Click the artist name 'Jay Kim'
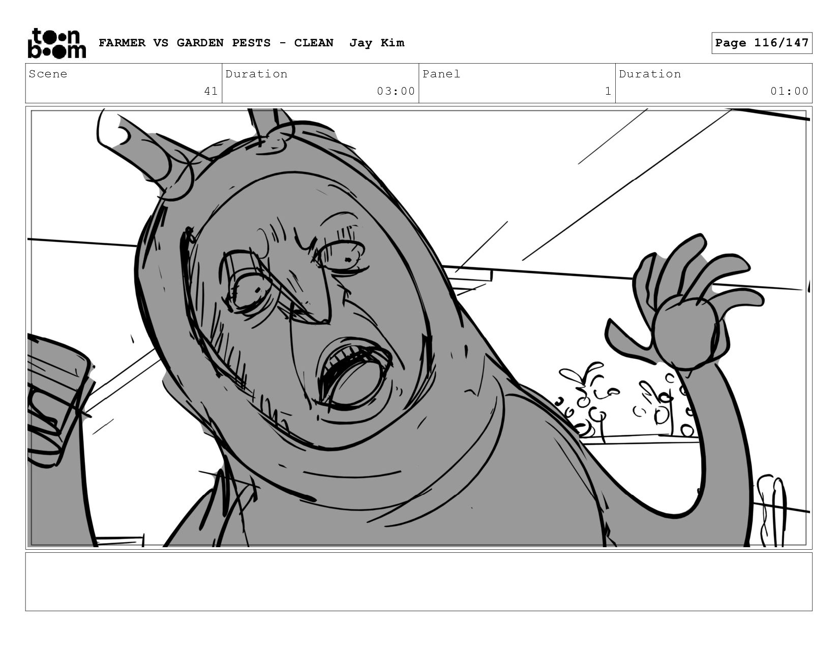Image resolution: width=839 pixels, height=649 pixels. (x=377, y=43)
